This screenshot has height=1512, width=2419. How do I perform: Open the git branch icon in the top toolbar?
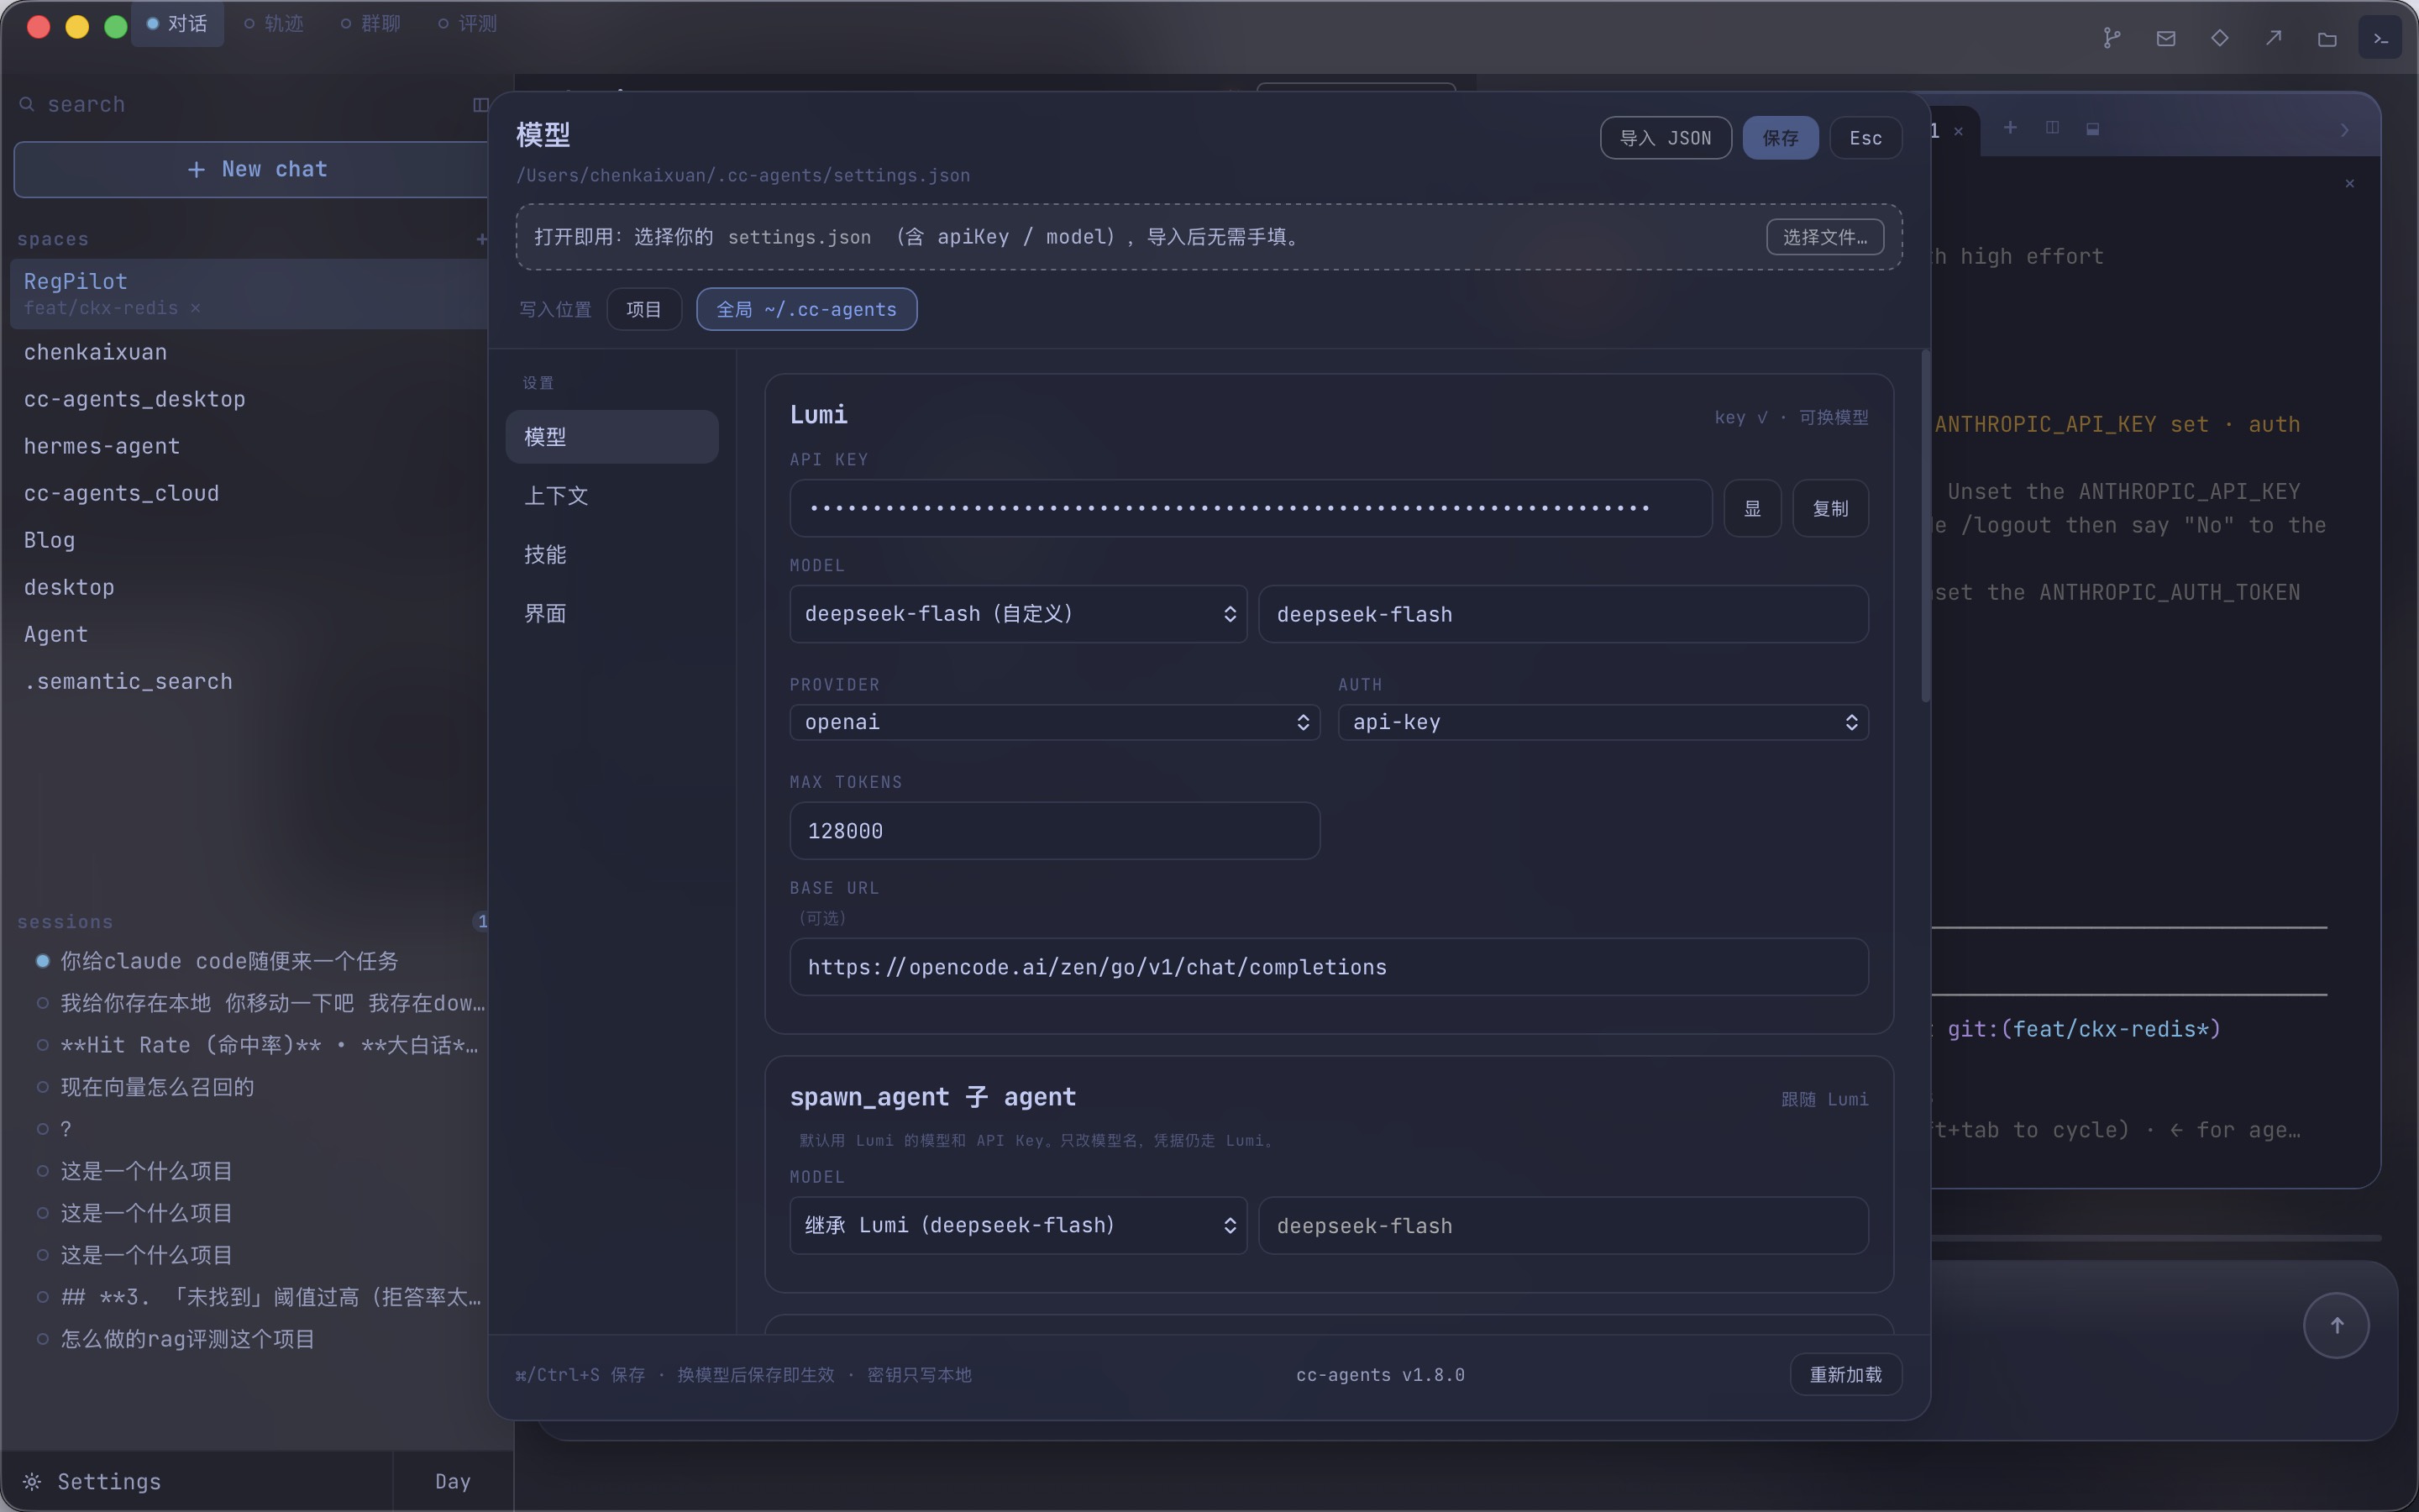click(x=2111, y=38)
